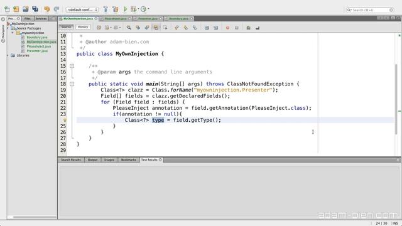The height and width of the screenshot is (226, 402).
Task: Click the Back navigation editor toolbar icon
Action: click(107, 28)
